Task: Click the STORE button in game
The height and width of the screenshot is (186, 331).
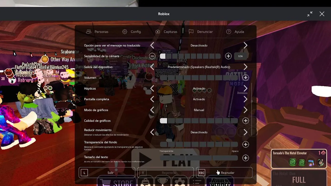Action: click(x=116, y=182)
